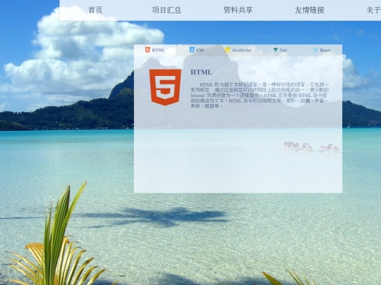Open the partially visible 关于 navigation item

pyautogui.click(x=373, y=10)
